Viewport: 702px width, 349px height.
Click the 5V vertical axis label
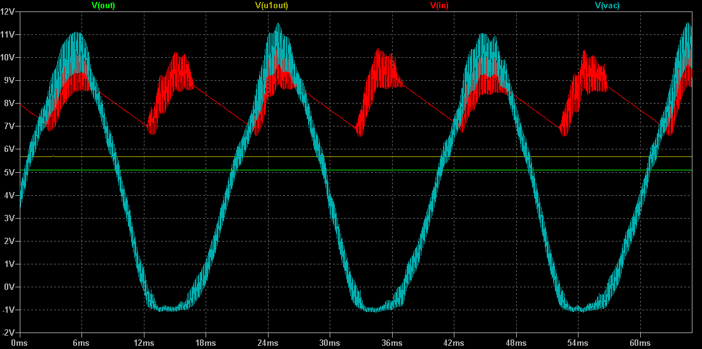point(10,172)
